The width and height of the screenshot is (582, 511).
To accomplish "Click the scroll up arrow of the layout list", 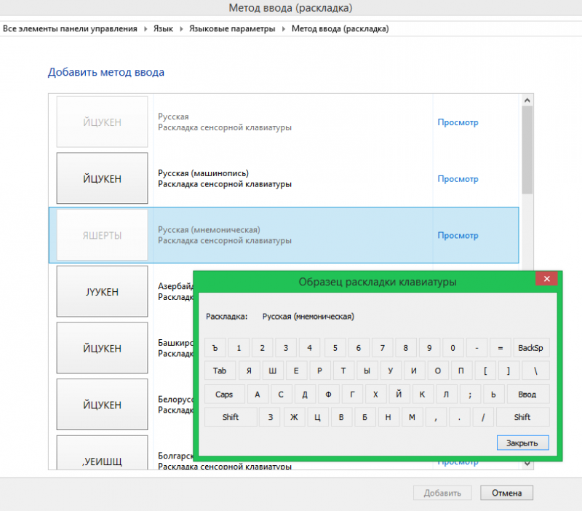I will click(527, 100).
